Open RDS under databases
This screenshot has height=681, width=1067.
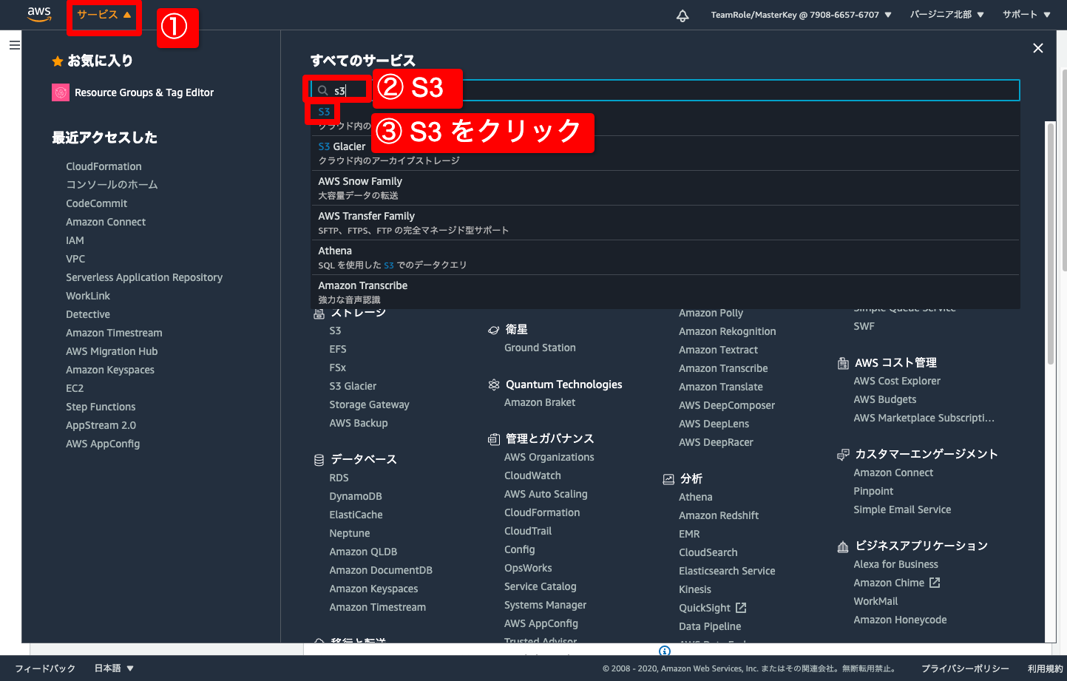(x=339, y=478)
